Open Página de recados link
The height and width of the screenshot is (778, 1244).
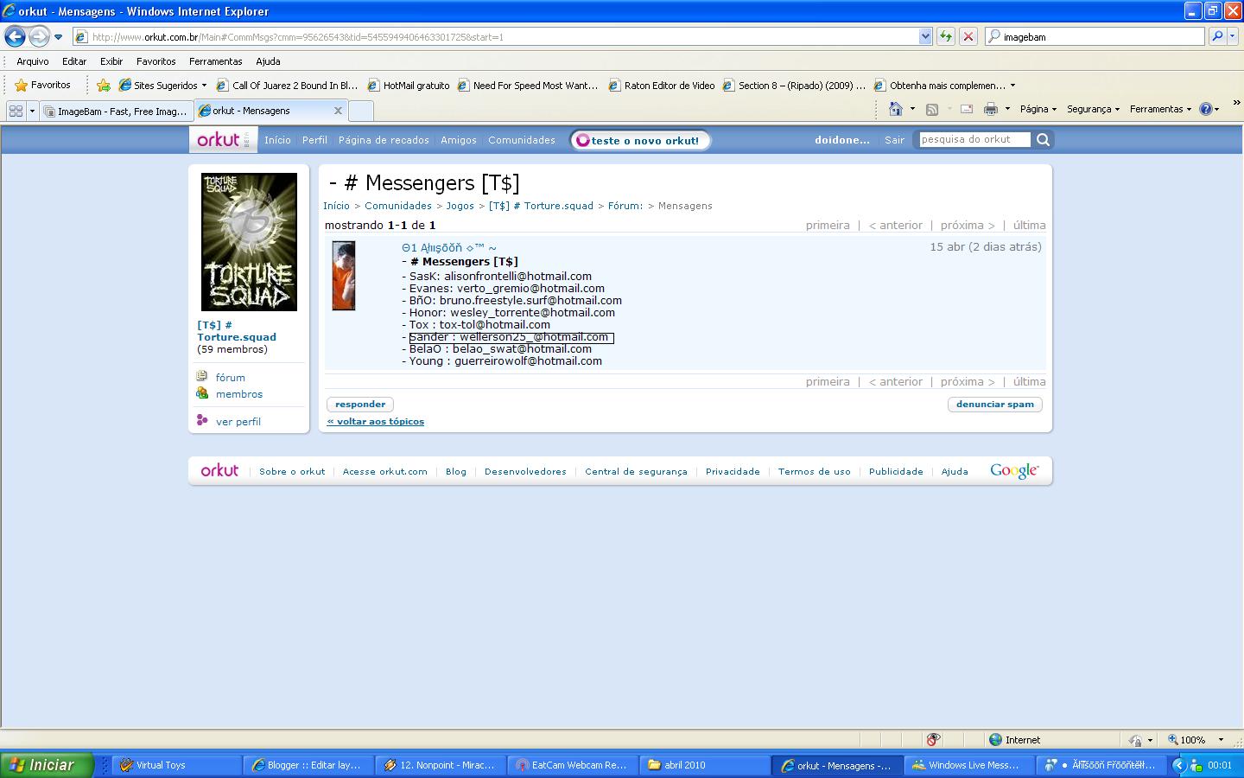pyautogui.click(x=384, y=140)
